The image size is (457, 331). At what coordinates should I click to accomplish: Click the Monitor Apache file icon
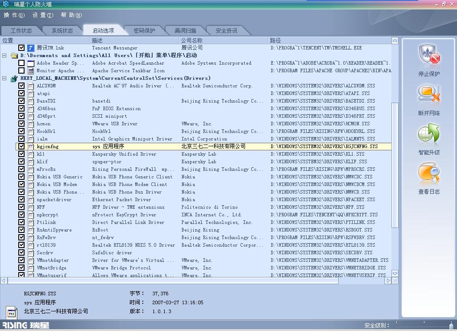31,70
